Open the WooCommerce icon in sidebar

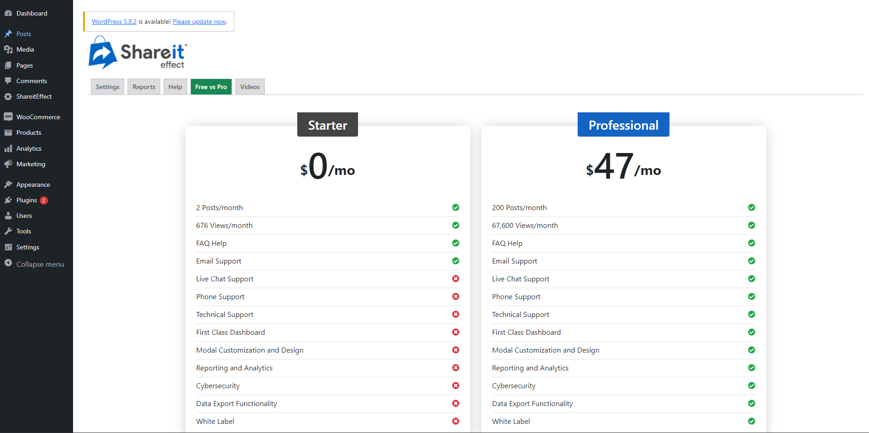[8, 117]
